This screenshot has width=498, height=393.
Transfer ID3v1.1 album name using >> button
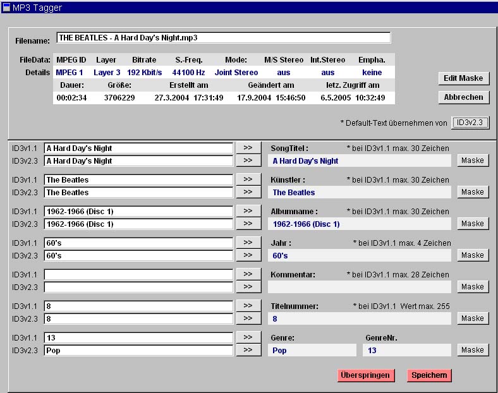tap(248, 211)
